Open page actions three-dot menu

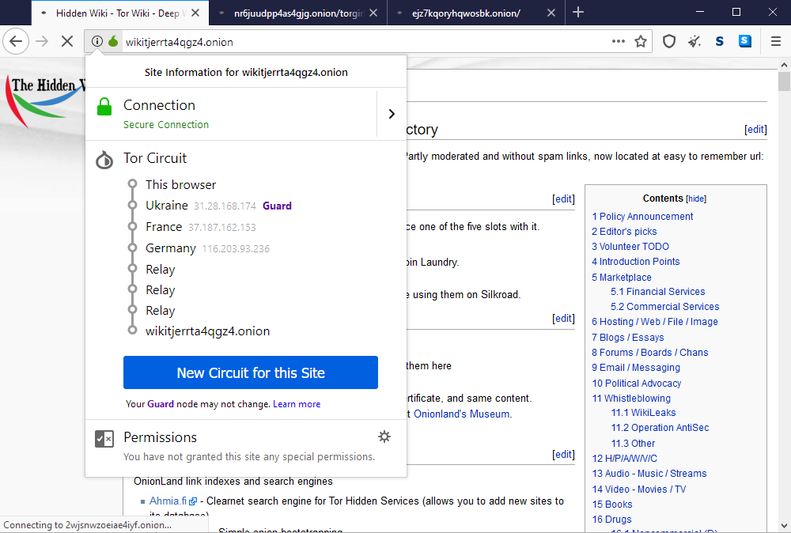(x=618, y=41)
